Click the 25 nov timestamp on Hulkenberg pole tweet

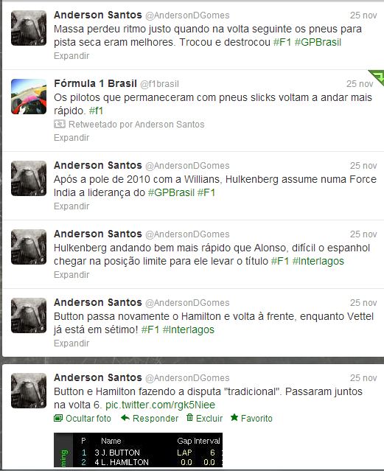click(x=363, y=166)
